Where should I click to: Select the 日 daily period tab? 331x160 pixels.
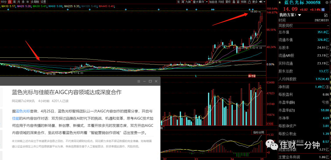click(9, 2)
